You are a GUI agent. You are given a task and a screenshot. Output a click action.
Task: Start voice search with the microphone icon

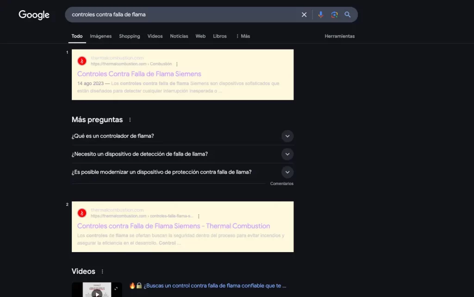coord(320,14)
